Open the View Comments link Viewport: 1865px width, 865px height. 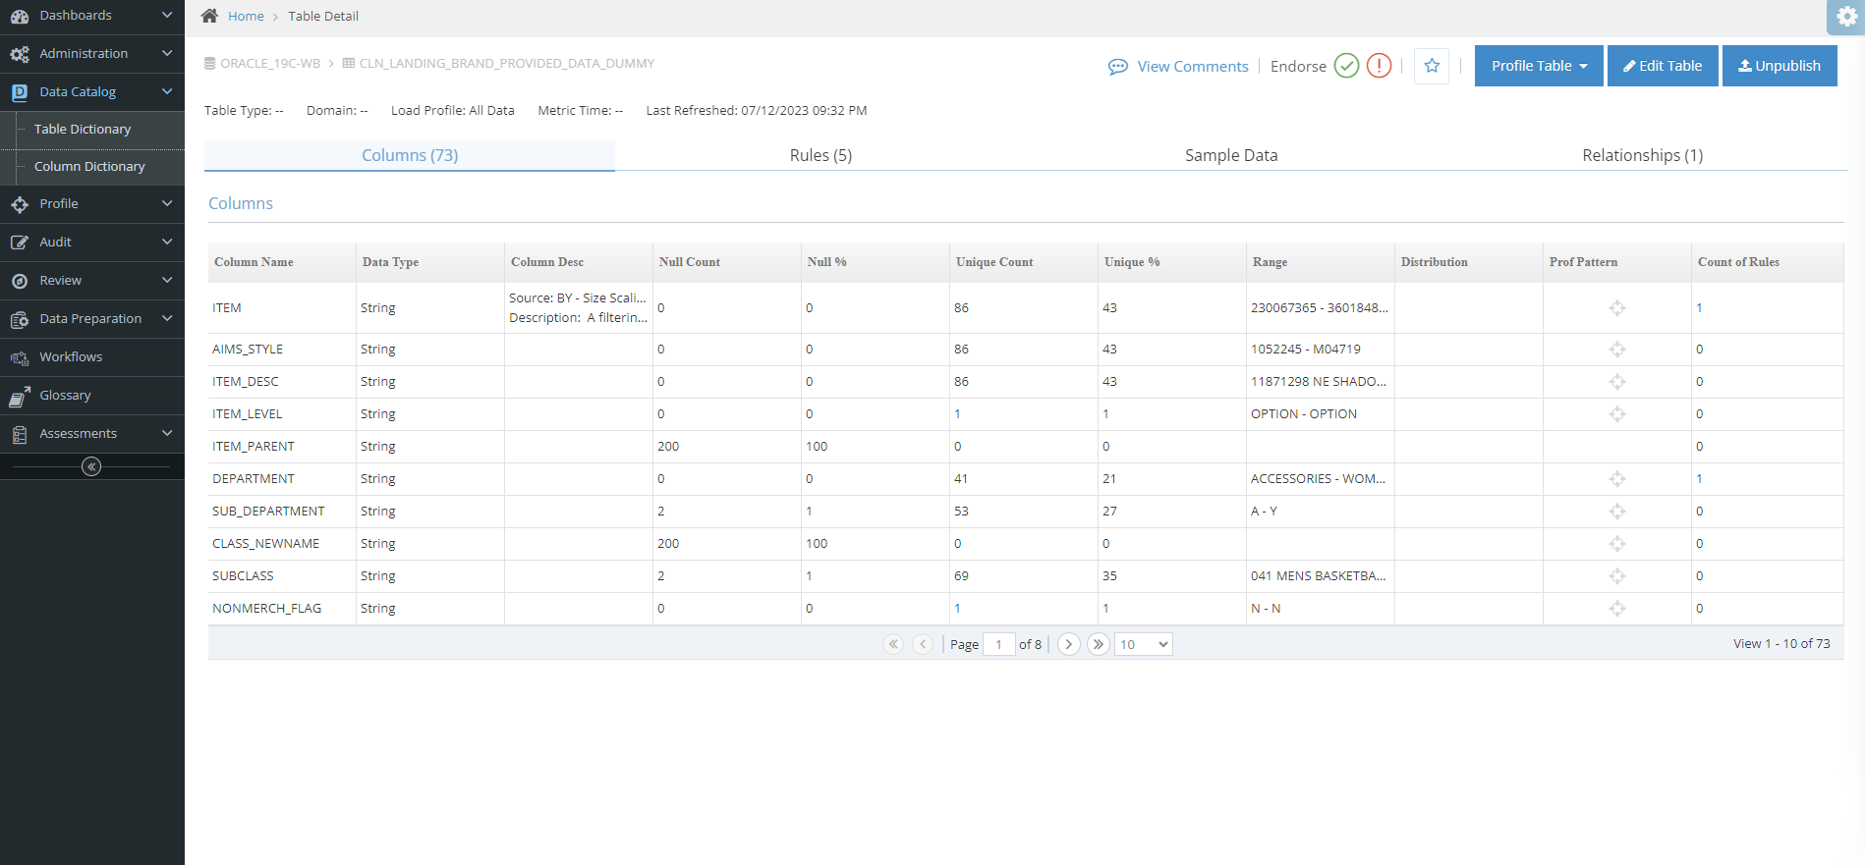(x=1193, y=67)
